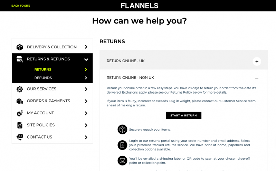Select Refunds submenu item
276x171 pixels.
point(43,78)
